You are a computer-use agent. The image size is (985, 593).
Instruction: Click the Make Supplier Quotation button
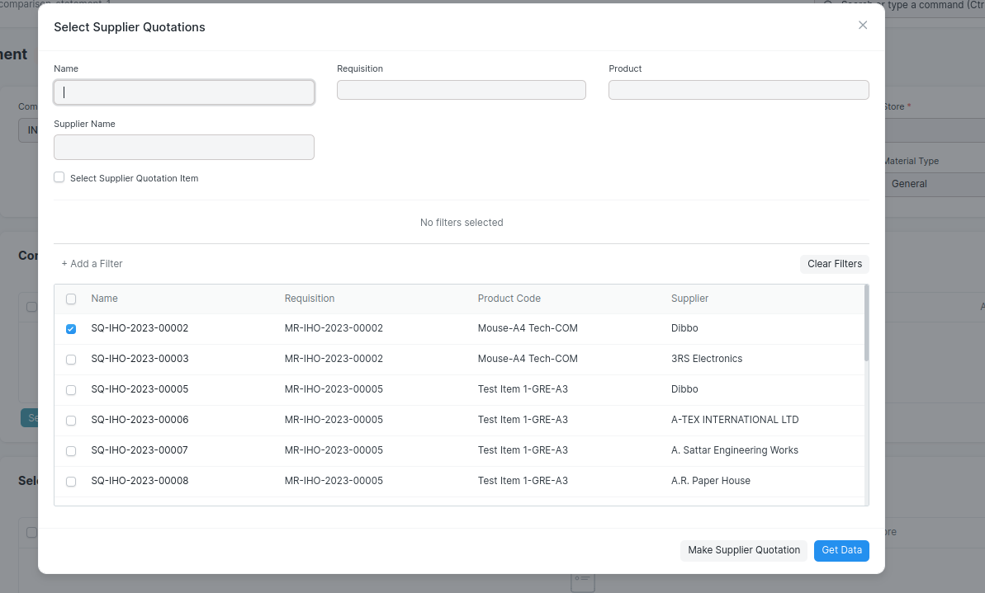744,550
